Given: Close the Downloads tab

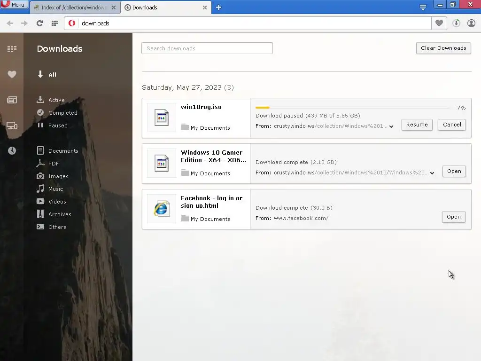Looking at the screenshot, I should 205,8.
